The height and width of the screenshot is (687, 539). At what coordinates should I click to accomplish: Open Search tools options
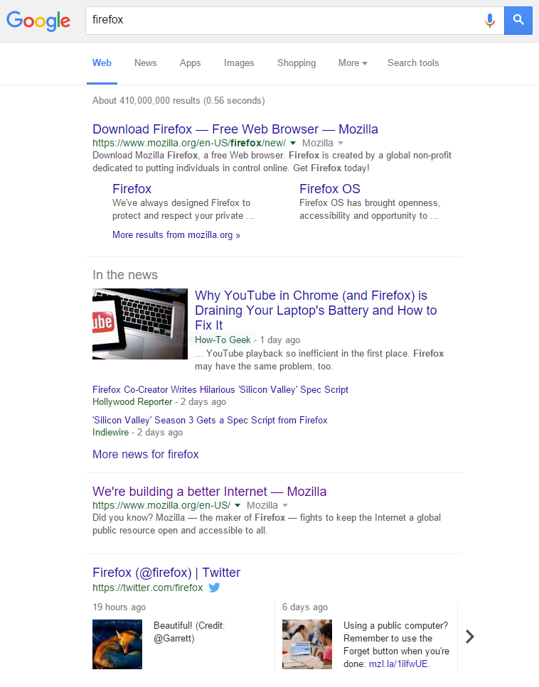coord(412,63)
